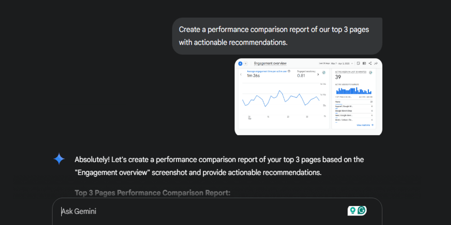Click in the Ask Gemini input field

pos(203,211)
